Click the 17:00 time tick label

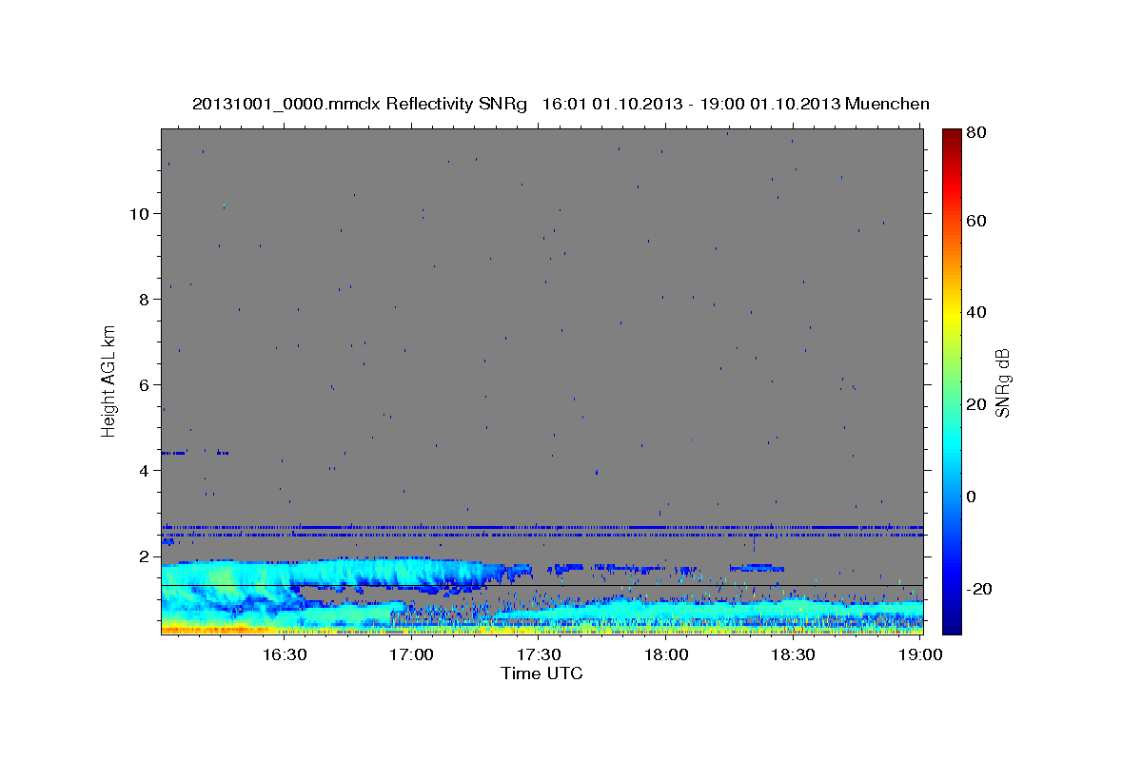[412, 655]
